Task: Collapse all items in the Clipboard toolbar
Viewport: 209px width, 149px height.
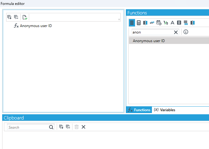Action: pyautogui.click(x=68, y=127)
